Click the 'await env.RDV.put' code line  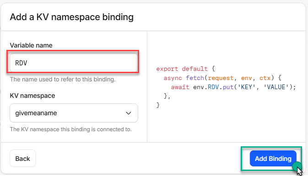tap(233, 87)
